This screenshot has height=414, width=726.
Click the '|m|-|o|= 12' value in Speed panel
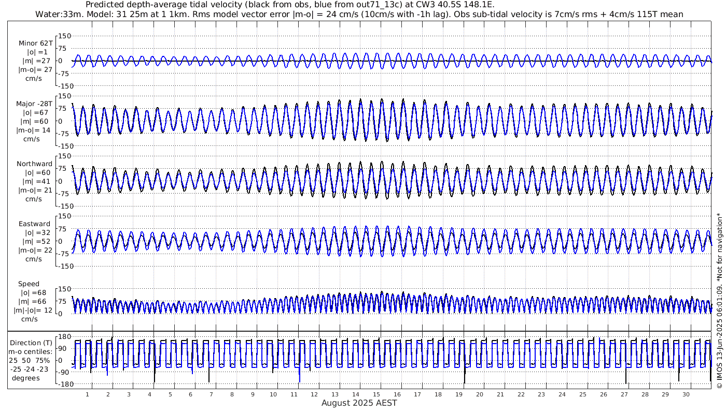pyautogui.click(x=33, y=310)
